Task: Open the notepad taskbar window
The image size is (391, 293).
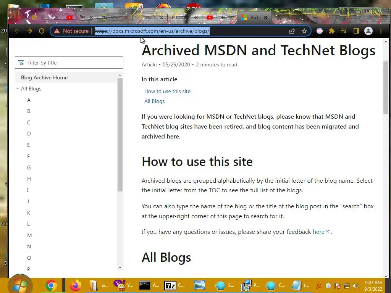Action: (x=300, y=285)
